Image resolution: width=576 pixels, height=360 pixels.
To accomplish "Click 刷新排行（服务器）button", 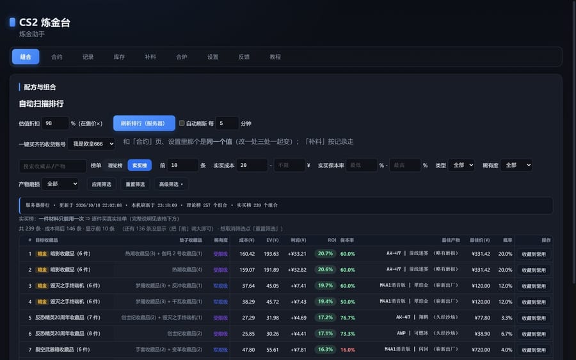I will 144,123.
